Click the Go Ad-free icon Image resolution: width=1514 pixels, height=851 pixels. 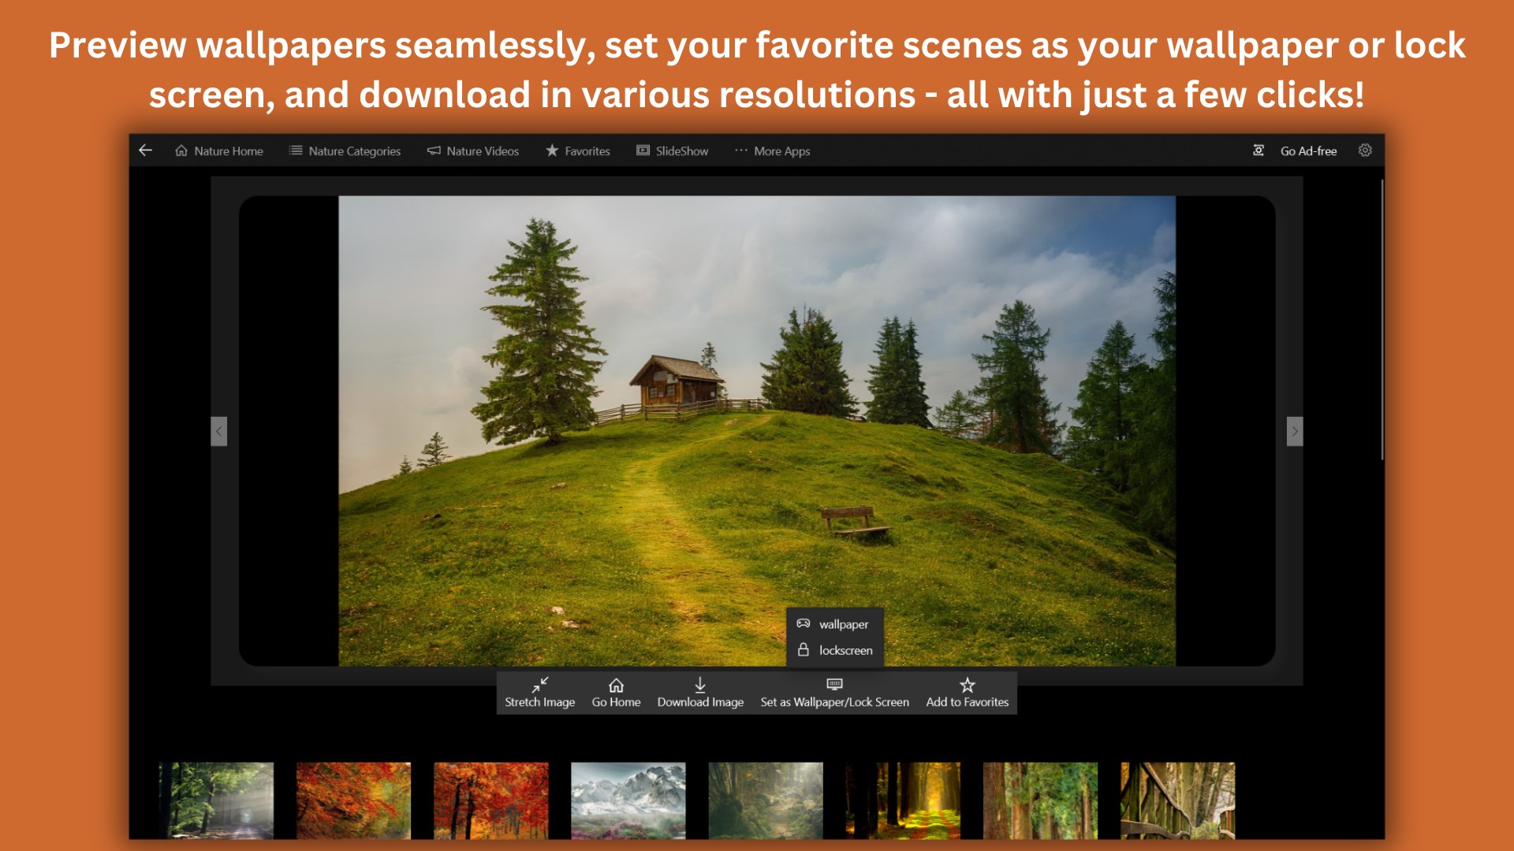click(x=1259, y=151)
